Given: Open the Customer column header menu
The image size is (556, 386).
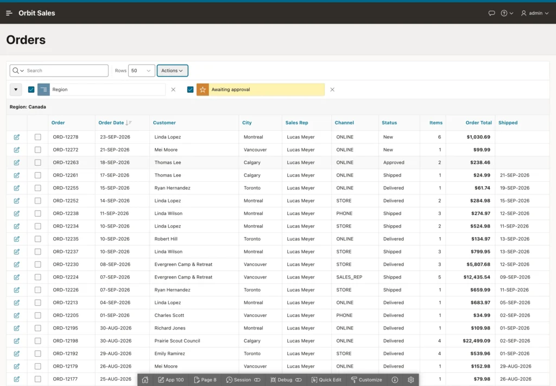Looking at the screenshot, I should pyautogui.click(x=164, y=123).
